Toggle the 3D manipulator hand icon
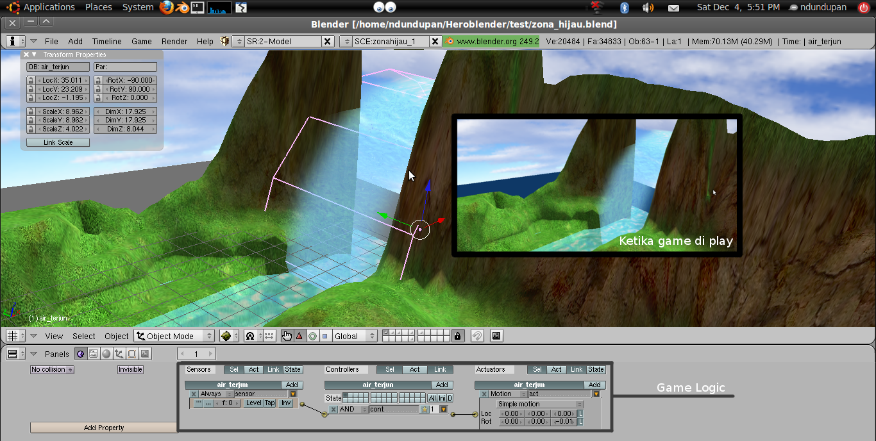 pyautogui.click(x=287, y=336)
